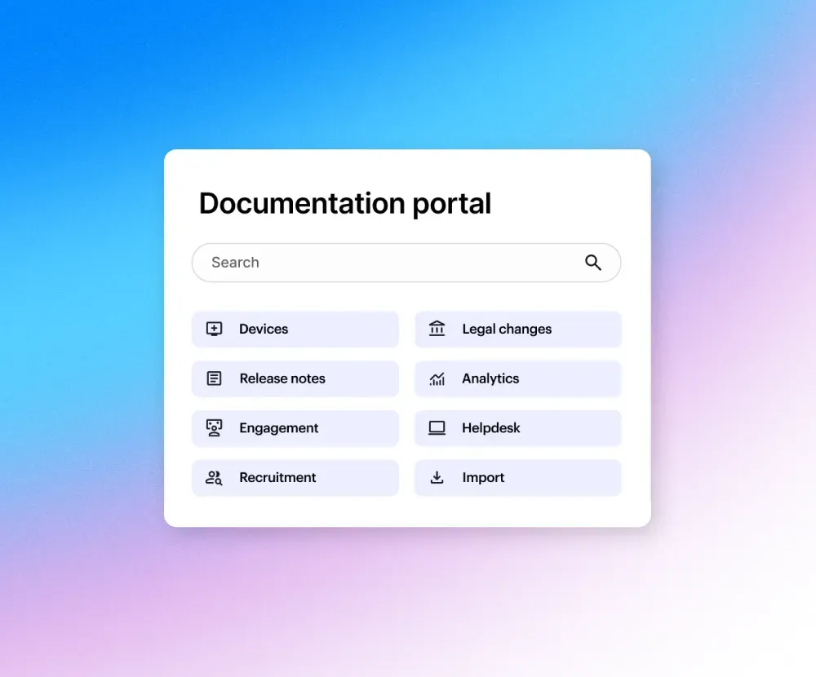Click the Helpdesk laptop icon
This screenshot has width=816, height=677.
437,427
